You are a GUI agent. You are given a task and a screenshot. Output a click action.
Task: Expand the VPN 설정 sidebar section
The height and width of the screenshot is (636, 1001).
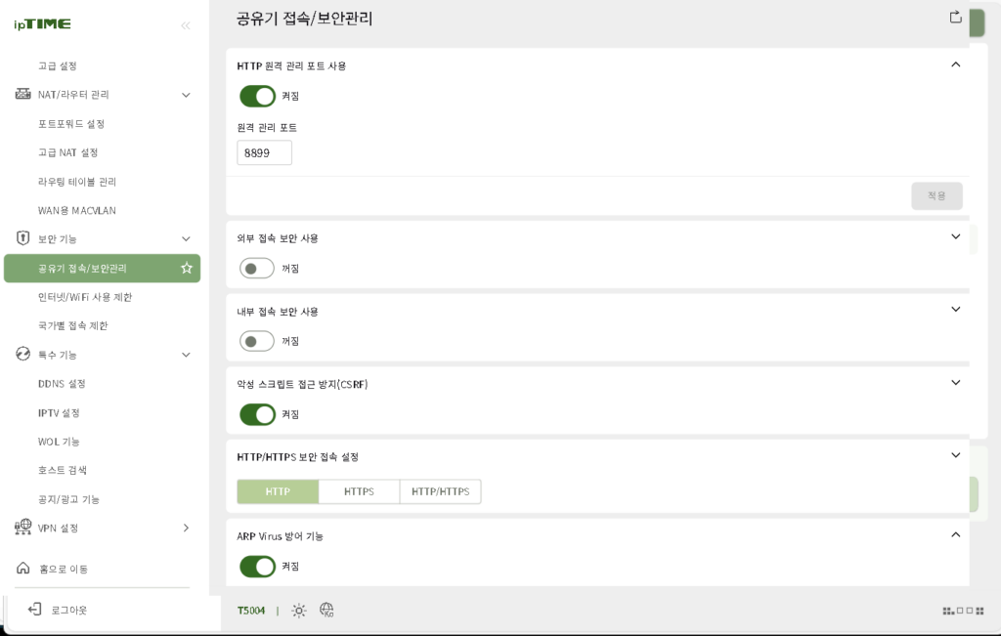[x=186, y=529]
